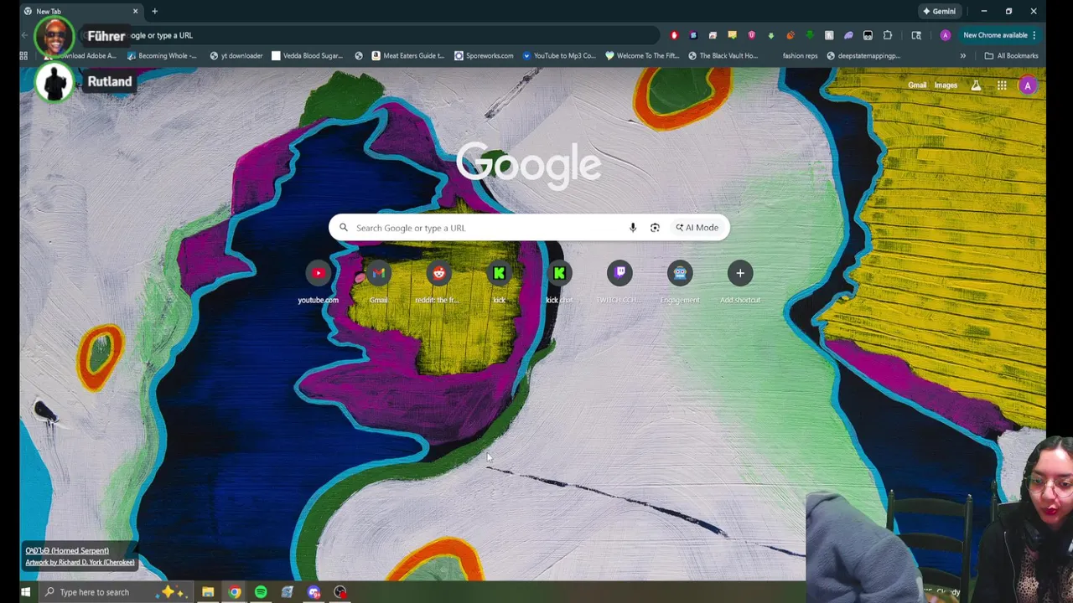This screenshot has width=1073, height=603.
Task: Open Gemini in Chrome
Action: point(939,12)
